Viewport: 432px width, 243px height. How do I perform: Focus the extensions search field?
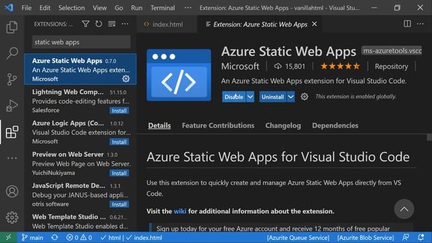[x=81, y=42]
